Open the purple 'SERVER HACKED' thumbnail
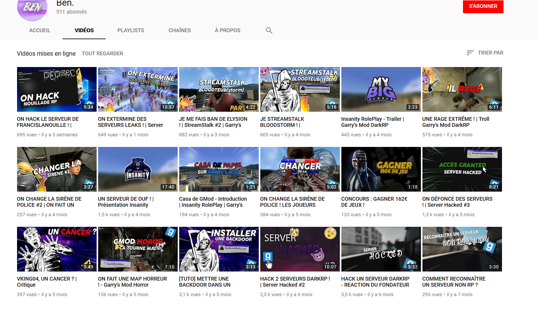The width and height of the screenshot is (538, 309). [x=300, y=249]
